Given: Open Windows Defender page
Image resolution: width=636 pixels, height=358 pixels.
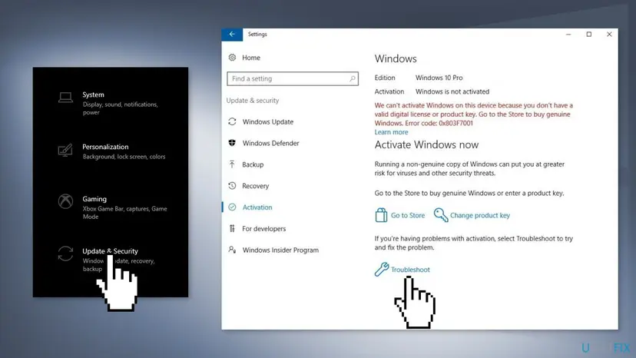Looking at the screenshot, I should point(270,143).
